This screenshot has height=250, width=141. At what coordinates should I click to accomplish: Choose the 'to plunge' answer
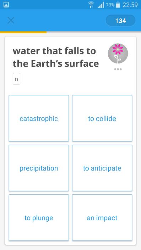39,217
